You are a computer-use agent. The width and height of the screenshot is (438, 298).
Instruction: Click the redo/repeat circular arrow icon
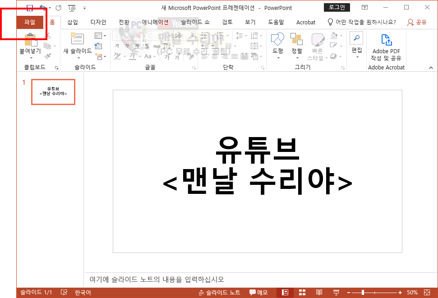tap(58, 8)
